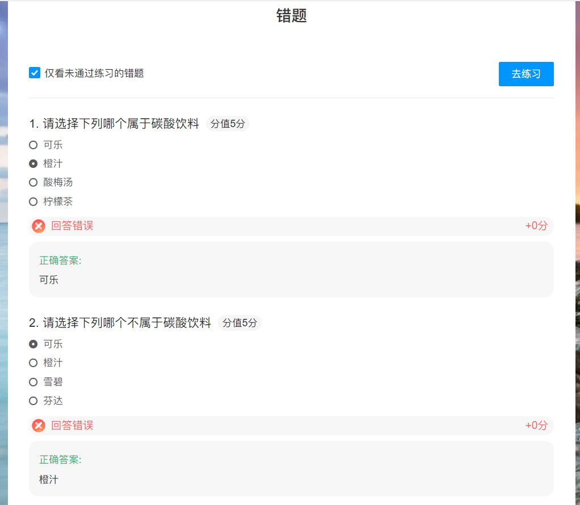580x505 pixels.
Task: Click question 2 text 请选择下列哪个不属于碳酸饮料
Action: tap(127, 323)
